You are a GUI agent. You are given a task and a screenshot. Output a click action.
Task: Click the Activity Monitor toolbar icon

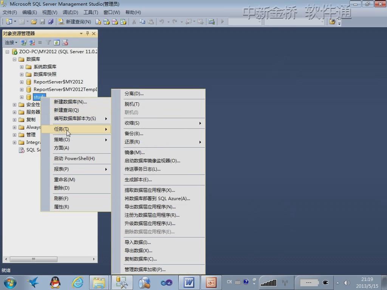tap(212, 22)
